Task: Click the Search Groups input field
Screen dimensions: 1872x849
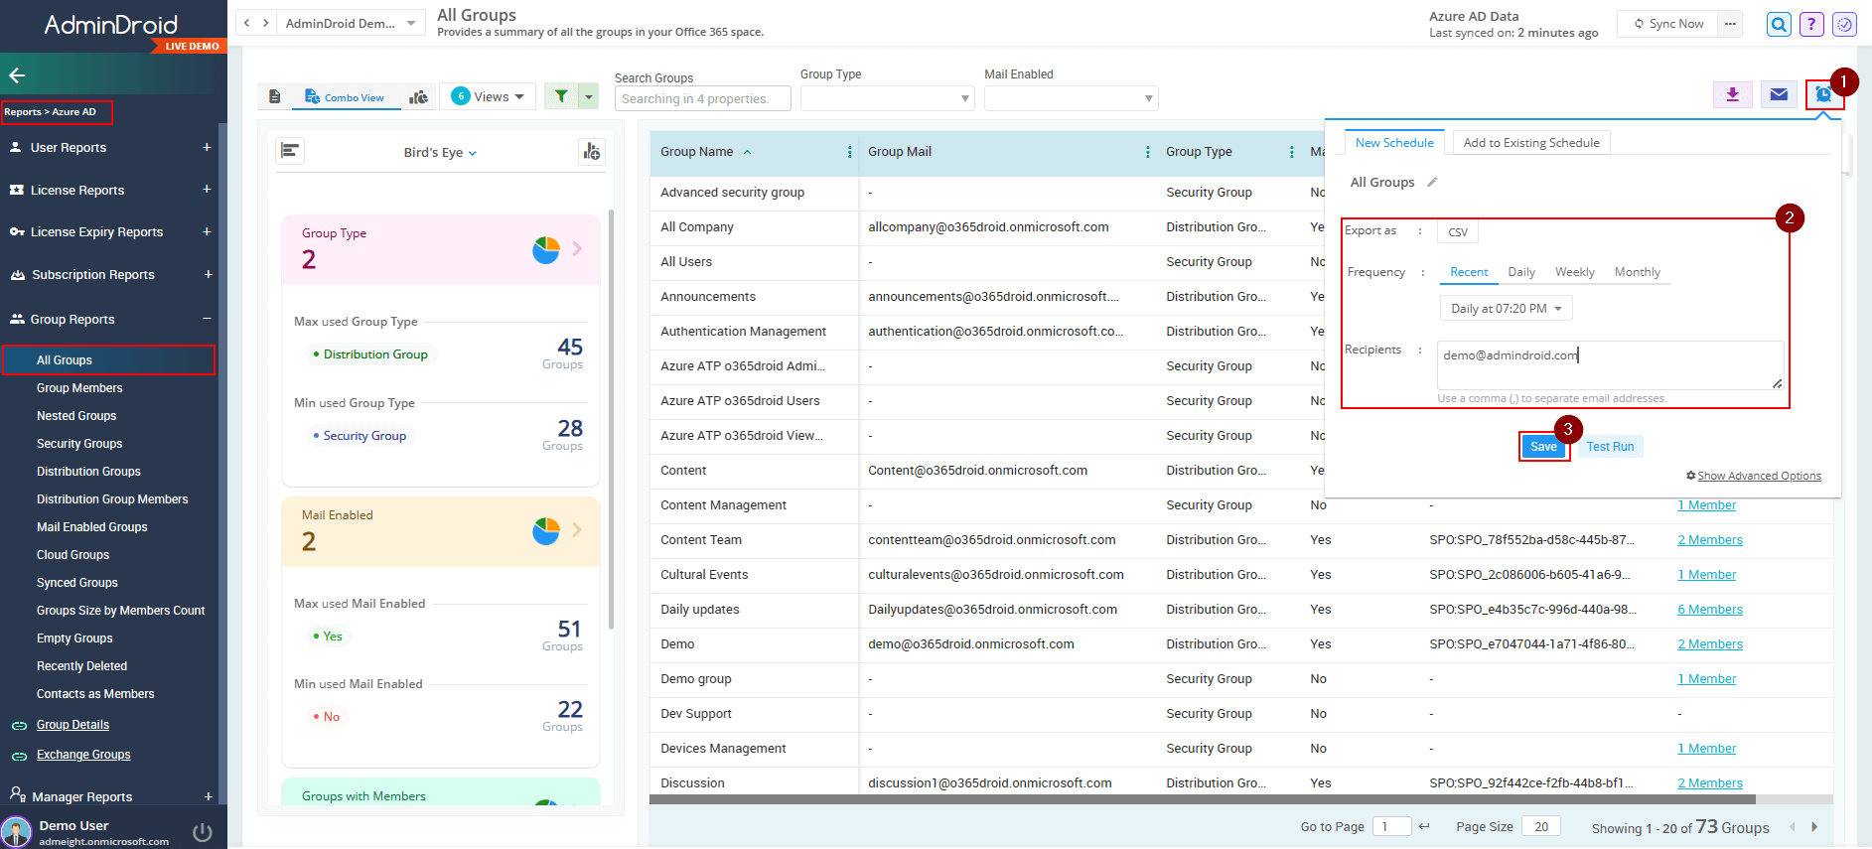Action: pos(702,98)
